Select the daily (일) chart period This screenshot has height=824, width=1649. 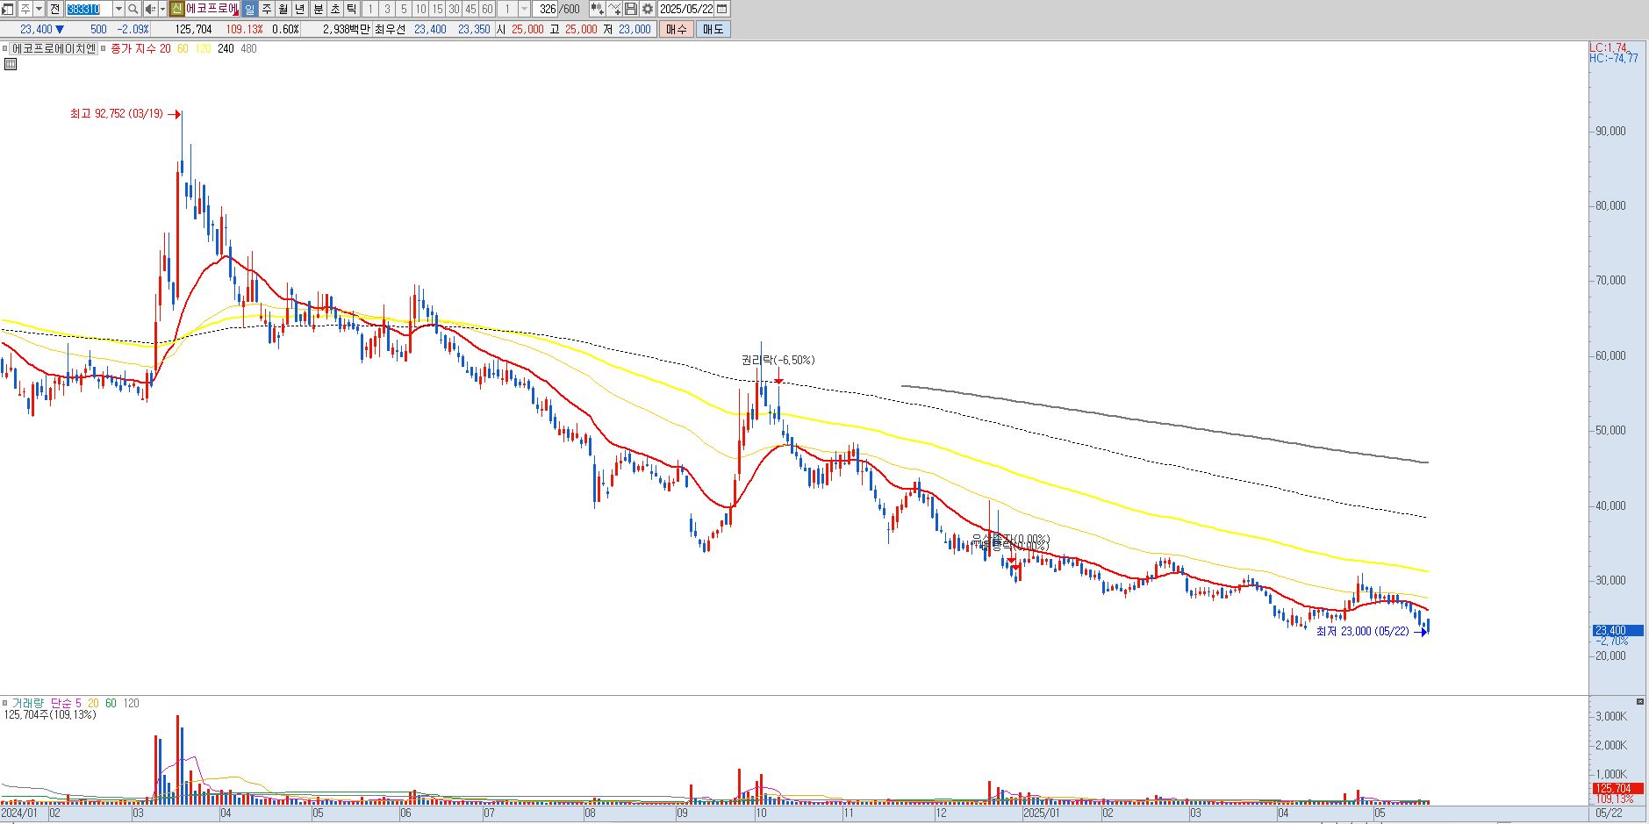[x=249, y=9]
